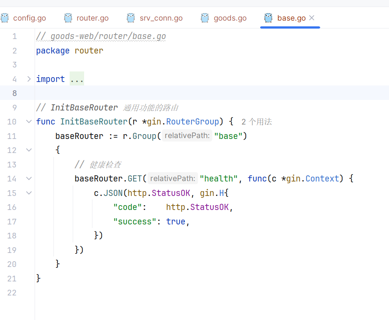The image size is (389, 320).
Task: Click the gopher icon on base.go tab
Action: 269,18
